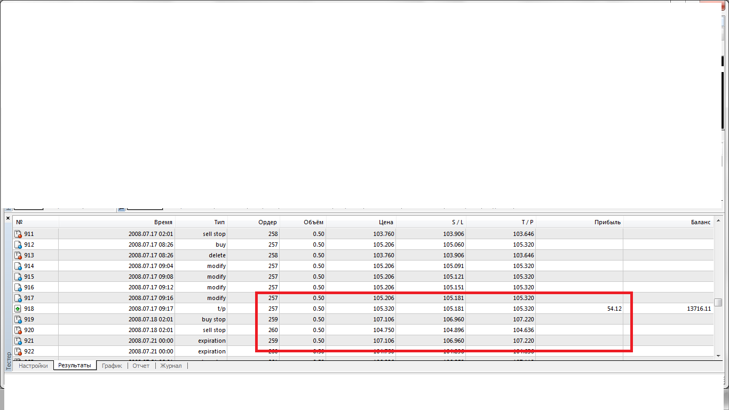Sort by the Время column header
The width and height of the screenshot is (729, 410).
117,222
